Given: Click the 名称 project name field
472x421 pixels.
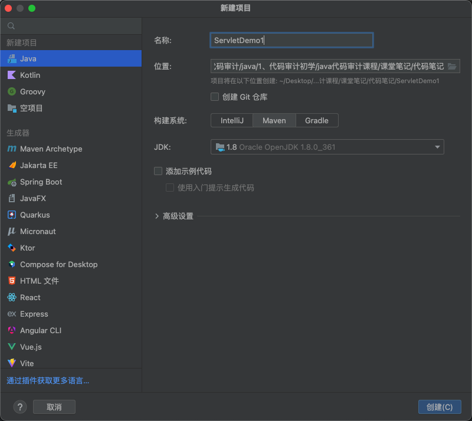Looking at the screenshot, I should click(x=291, y=40).
